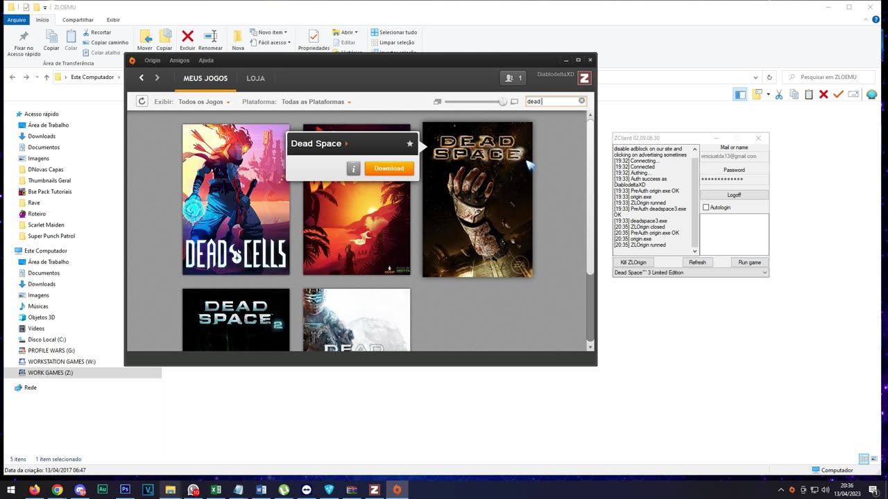Open Ajuda menu in Origin
This screenshot has width=888, height=499.
click(x=206, y=60)
